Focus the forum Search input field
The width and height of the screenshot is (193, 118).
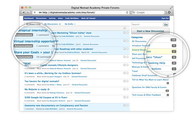point(147,24)
